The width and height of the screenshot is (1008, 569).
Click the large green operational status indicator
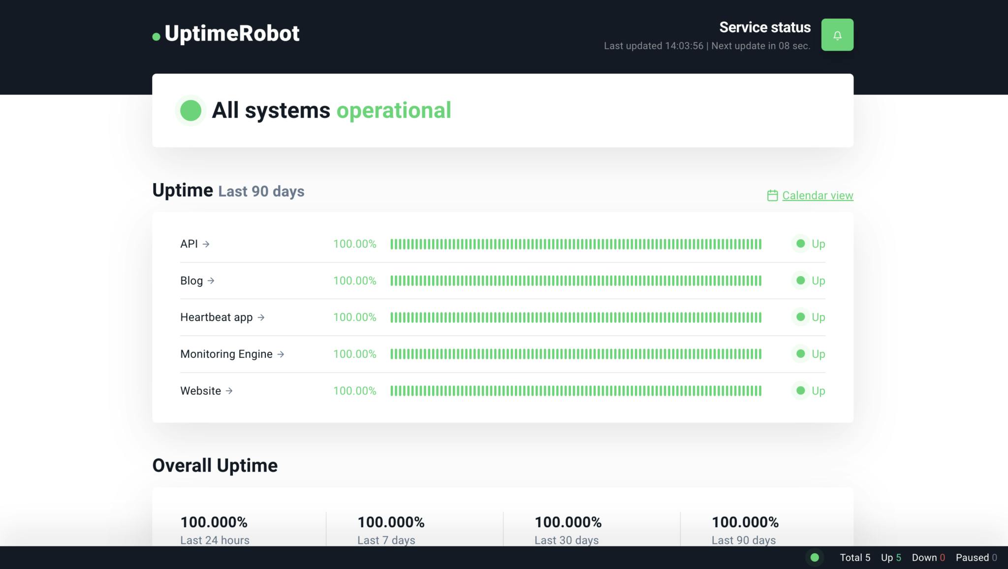tap(190, 110)
